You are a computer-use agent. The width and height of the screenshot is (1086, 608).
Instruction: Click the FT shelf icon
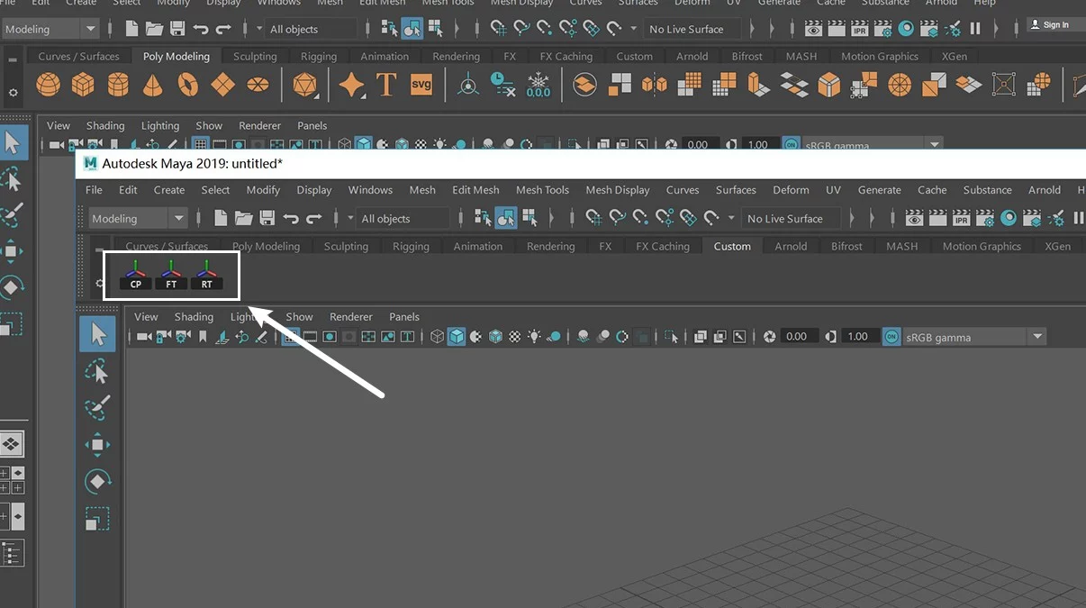(x=171, y=275)
